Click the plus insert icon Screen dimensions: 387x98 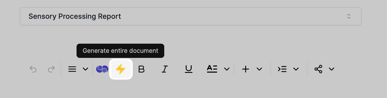[x=245, y=69]
